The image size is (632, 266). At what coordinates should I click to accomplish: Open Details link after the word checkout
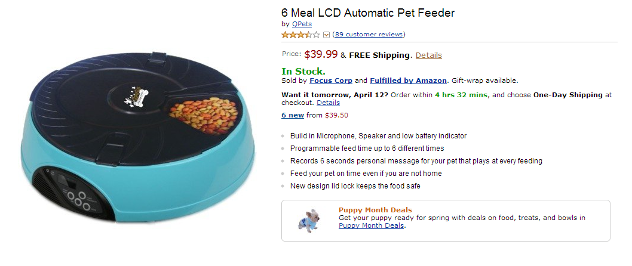tap(328, 103)
